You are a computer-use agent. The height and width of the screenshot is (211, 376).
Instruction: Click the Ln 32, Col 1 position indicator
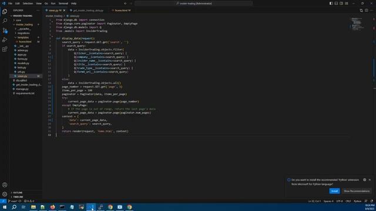pyautogui.click(x=314, y=201)
